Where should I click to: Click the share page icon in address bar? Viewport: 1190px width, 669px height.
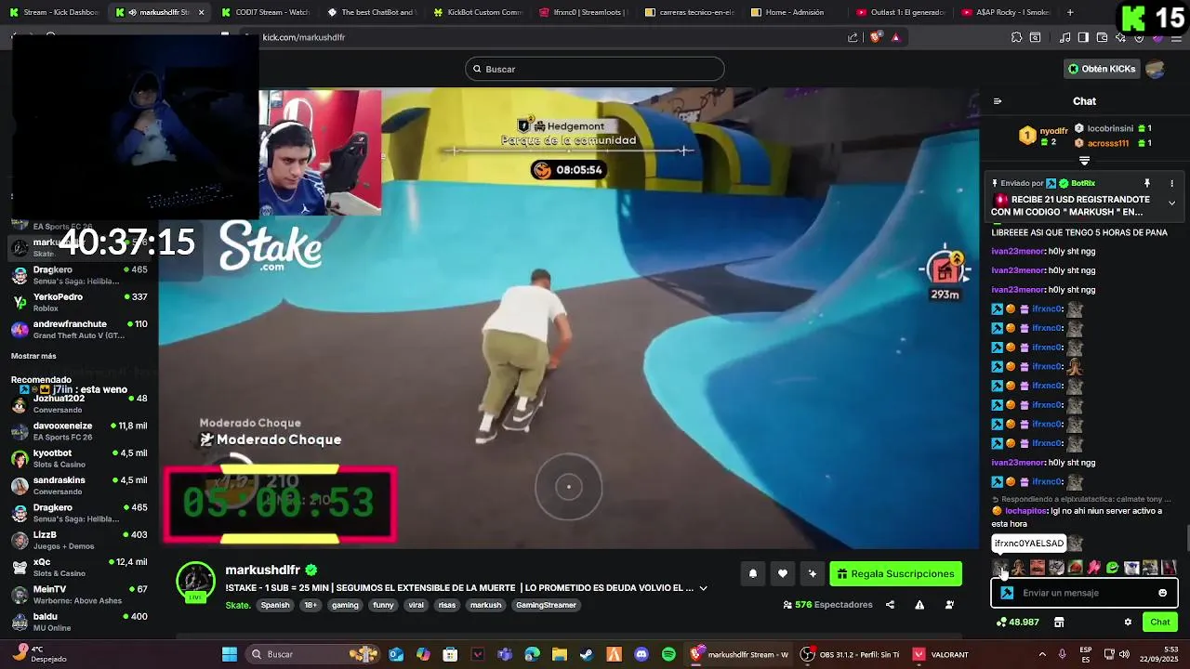(x=853, y=37)
